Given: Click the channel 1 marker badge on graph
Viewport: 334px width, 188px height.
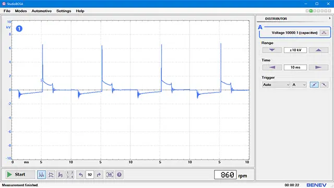Looking at the screenshot, I should tap(19, 29).
